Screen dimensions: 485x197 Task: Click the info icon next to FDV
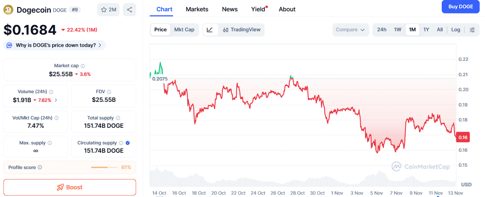[x=109, y=92]
